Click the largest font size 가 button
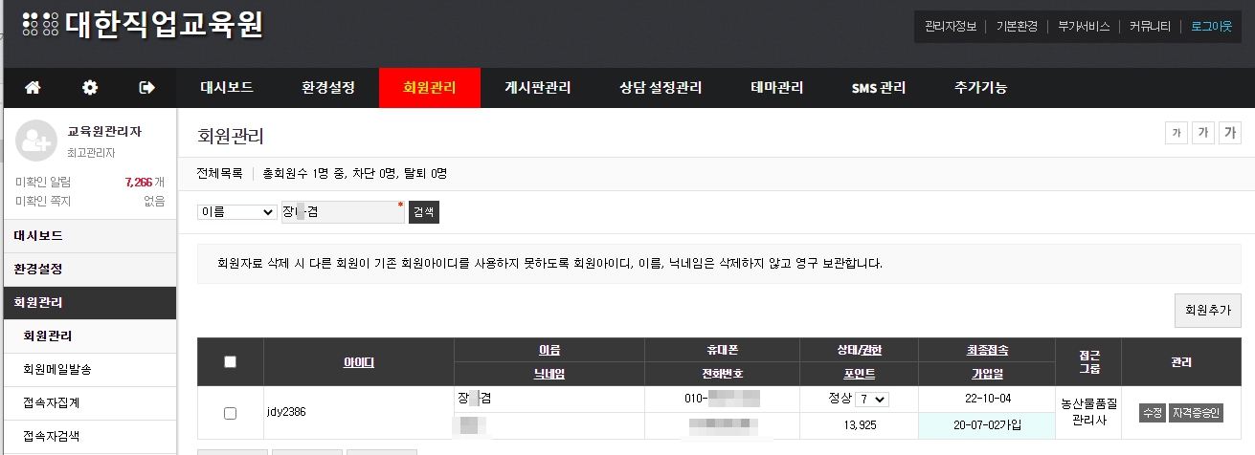Viewport: 1255px width, 455px height. coord(1230,133)
